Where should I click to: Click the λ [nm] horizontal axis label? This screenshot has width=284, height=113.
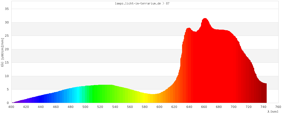[x=273, y=111]
